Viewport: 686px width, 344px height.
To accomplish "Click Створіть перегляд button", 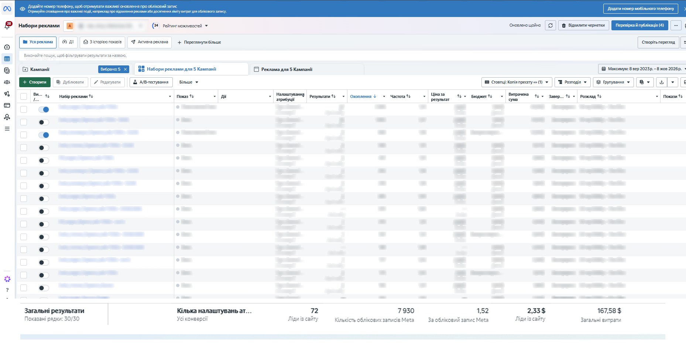I will (x=658, y=42).
